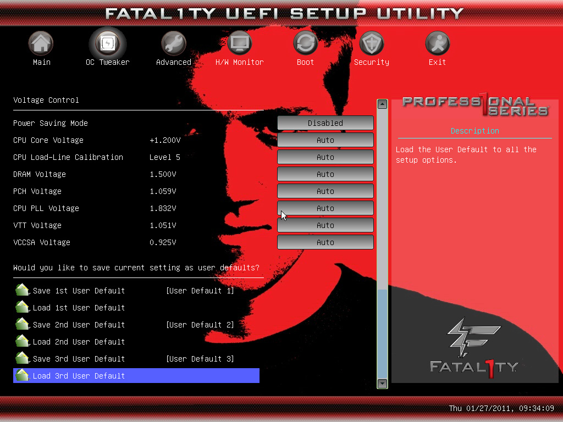
Task: Click icon beside Load 2nd User Default
Action: click(22, 341)
